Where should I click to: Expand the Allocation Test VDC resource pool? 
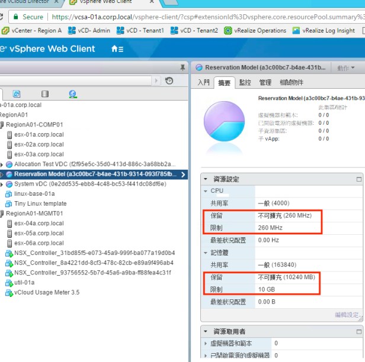[2, 164]
